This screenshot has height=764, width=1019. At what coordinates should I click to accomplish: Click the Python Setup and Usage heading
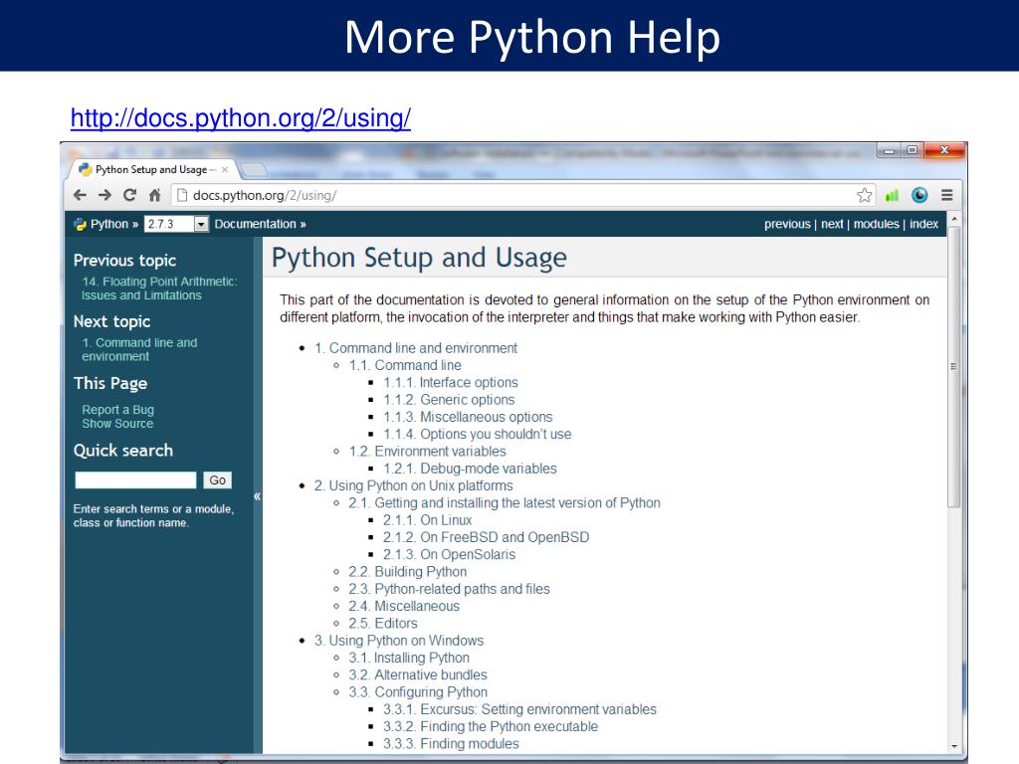419,258
